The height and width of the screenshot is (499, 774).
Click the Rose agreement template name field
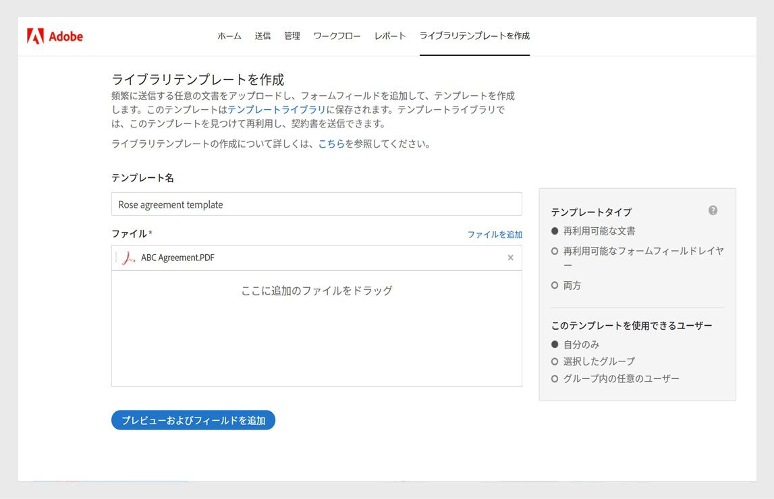(x=316, y=204)
